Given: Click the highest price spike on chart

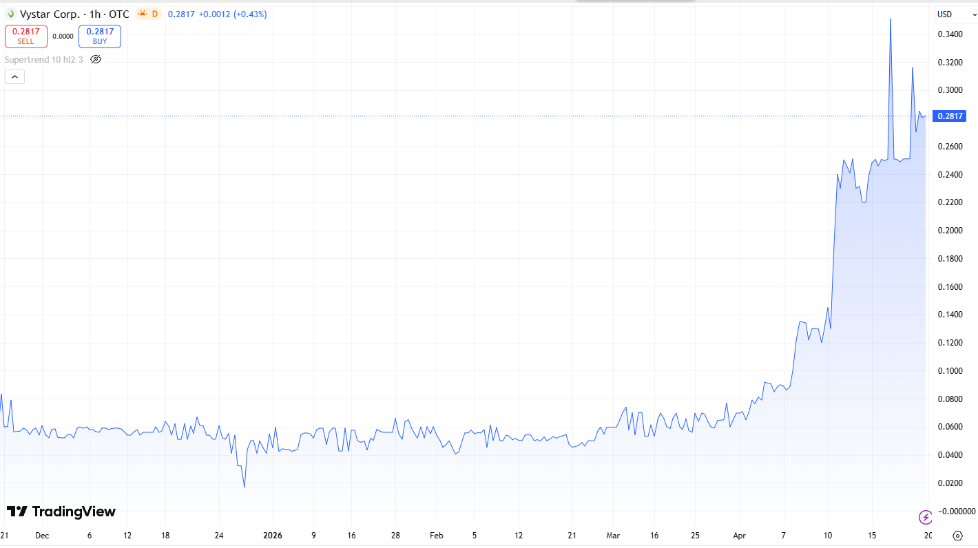Looking at the screenshot, I should [x=891, y=19].
